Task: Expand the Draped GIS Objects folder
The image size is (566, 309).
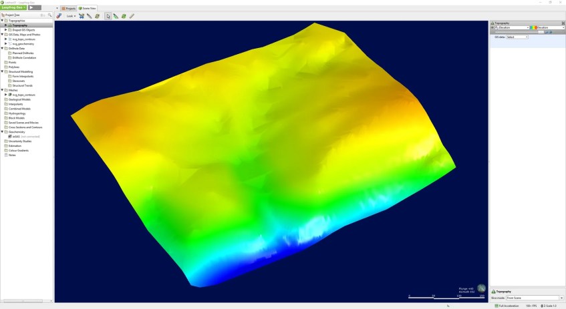Action: pyautogui.click(x=6, y=30)
